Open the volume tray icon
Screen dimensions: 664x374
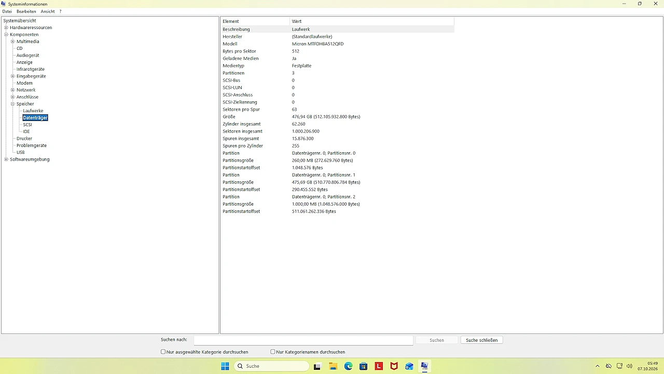pos(630,366)
